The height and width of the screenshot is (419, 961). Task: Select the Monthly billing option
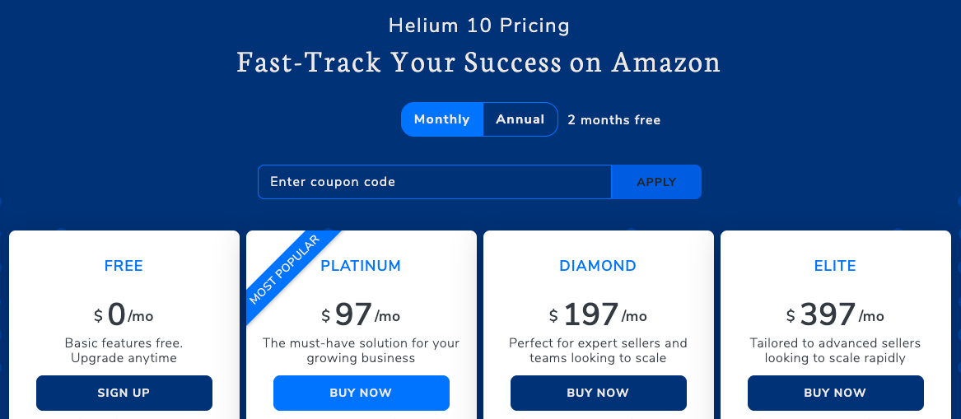pos(442,119)
